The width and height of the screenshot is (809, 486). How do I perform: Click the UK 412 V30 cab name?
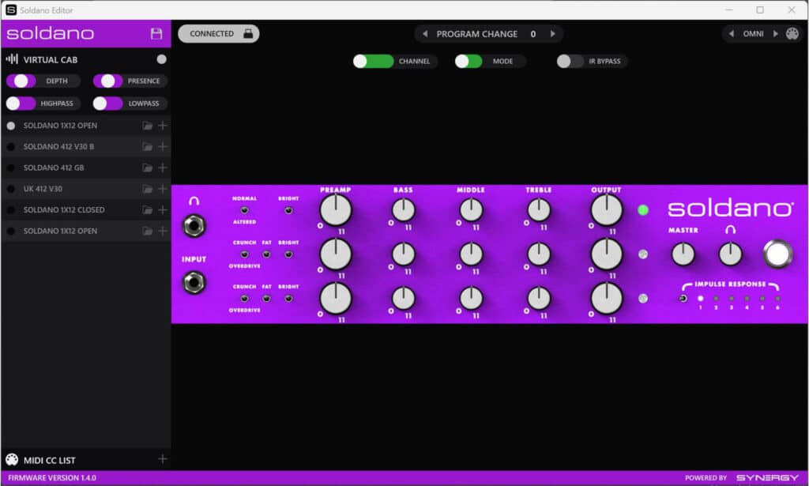click(x=43, y=190)
